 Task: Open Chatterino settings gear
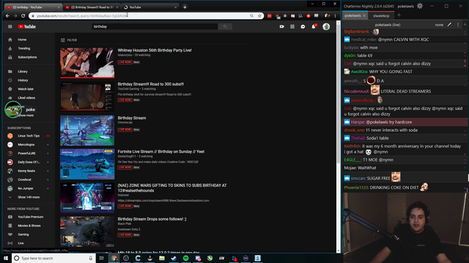point(420,6)
